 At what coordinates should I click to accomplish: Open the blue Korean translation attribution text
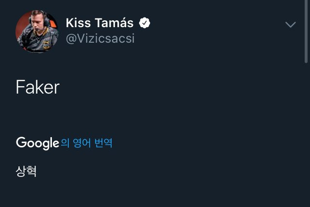coord(86,143)
